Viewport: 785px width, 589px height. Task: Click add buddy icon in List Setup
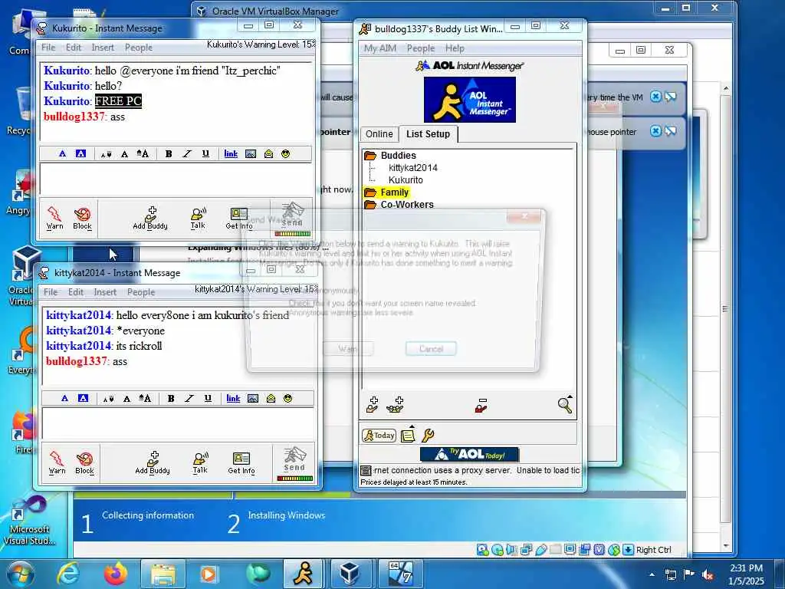372,405
